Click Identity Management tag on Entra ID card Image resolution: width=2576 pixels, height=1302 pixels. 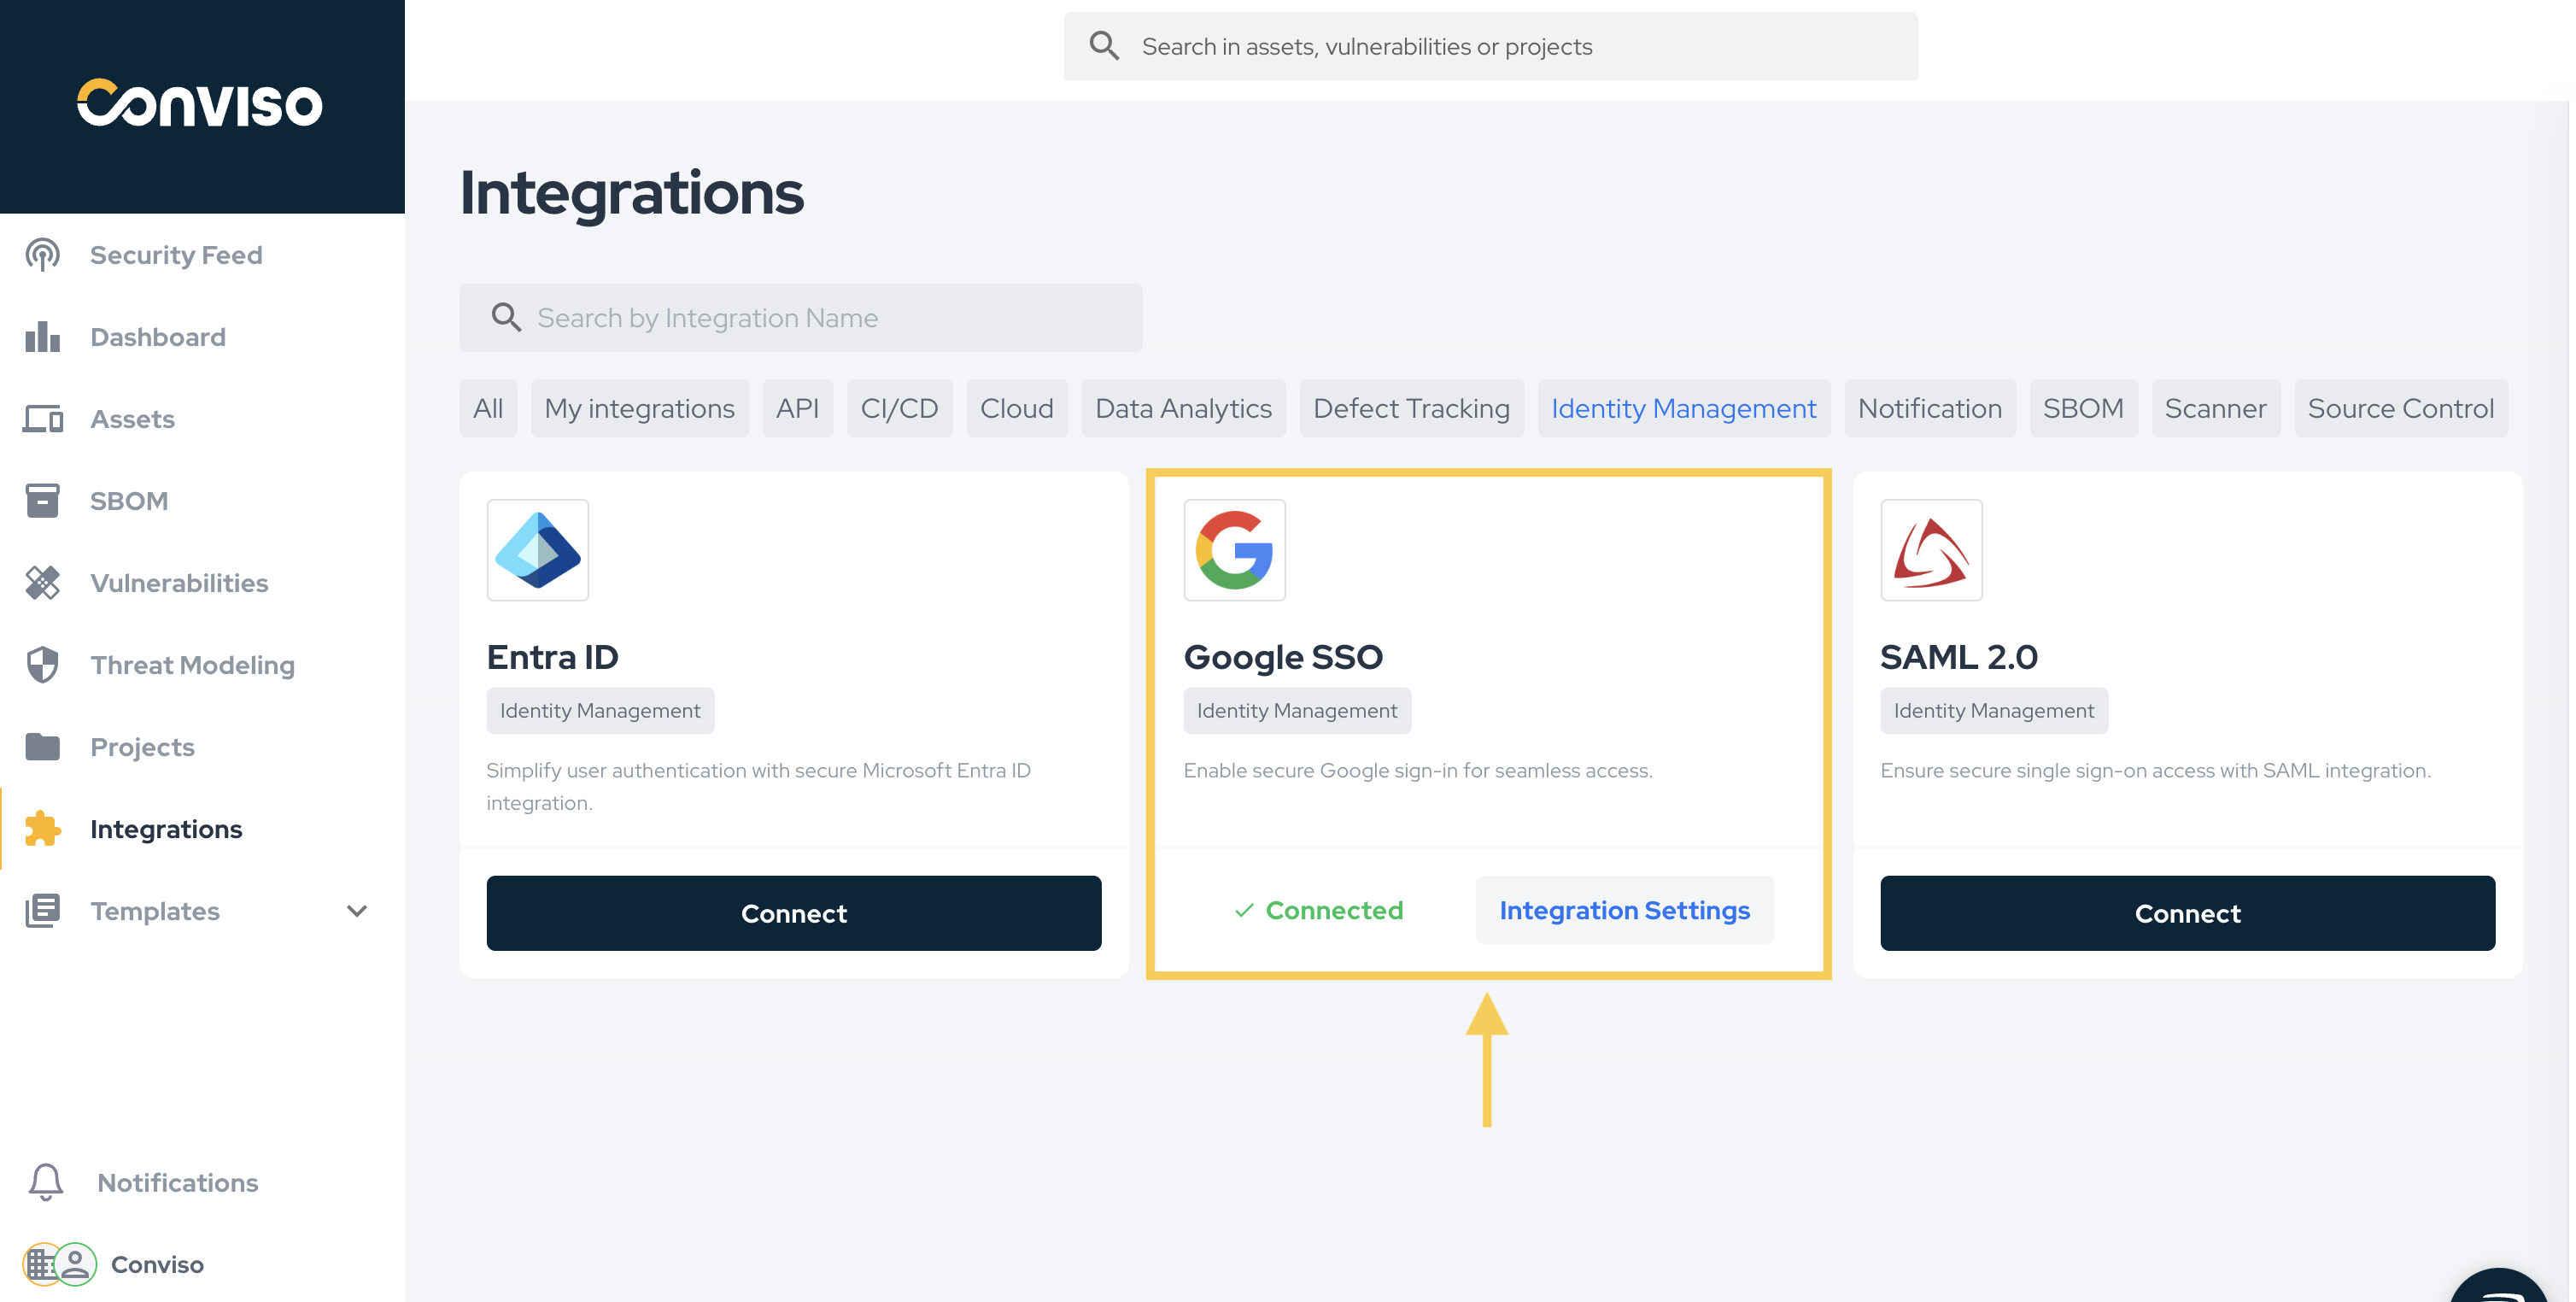tap(600, 710)
